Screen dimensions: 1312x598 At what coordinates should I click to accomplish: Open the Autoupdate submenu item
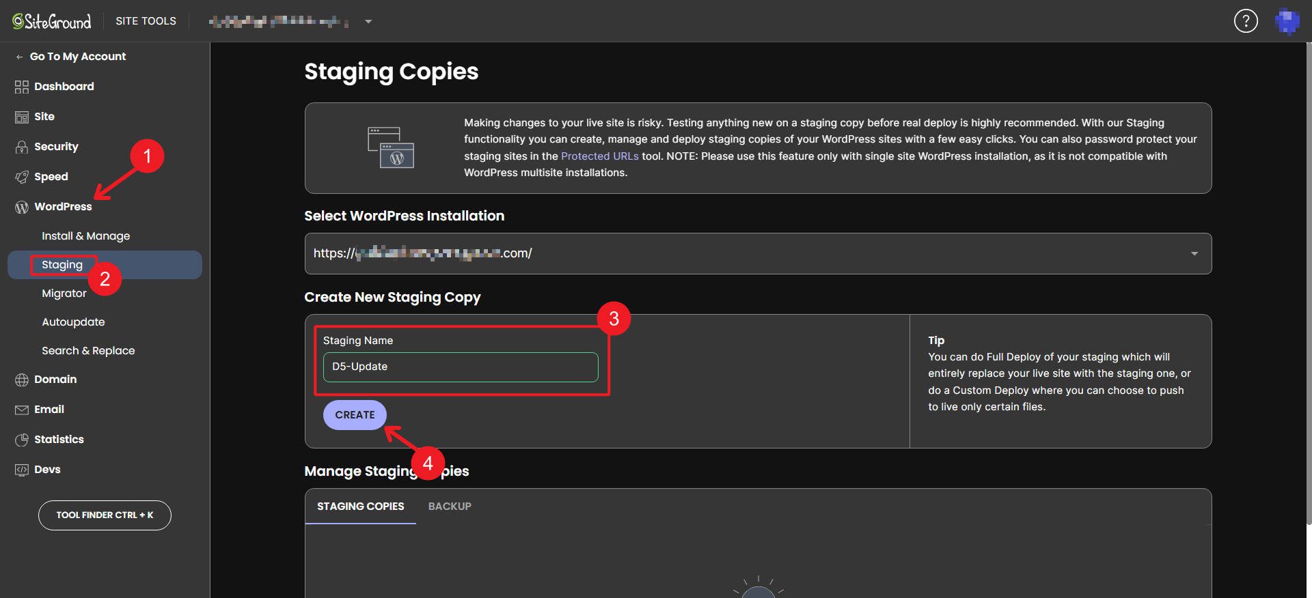click(73, 322)
